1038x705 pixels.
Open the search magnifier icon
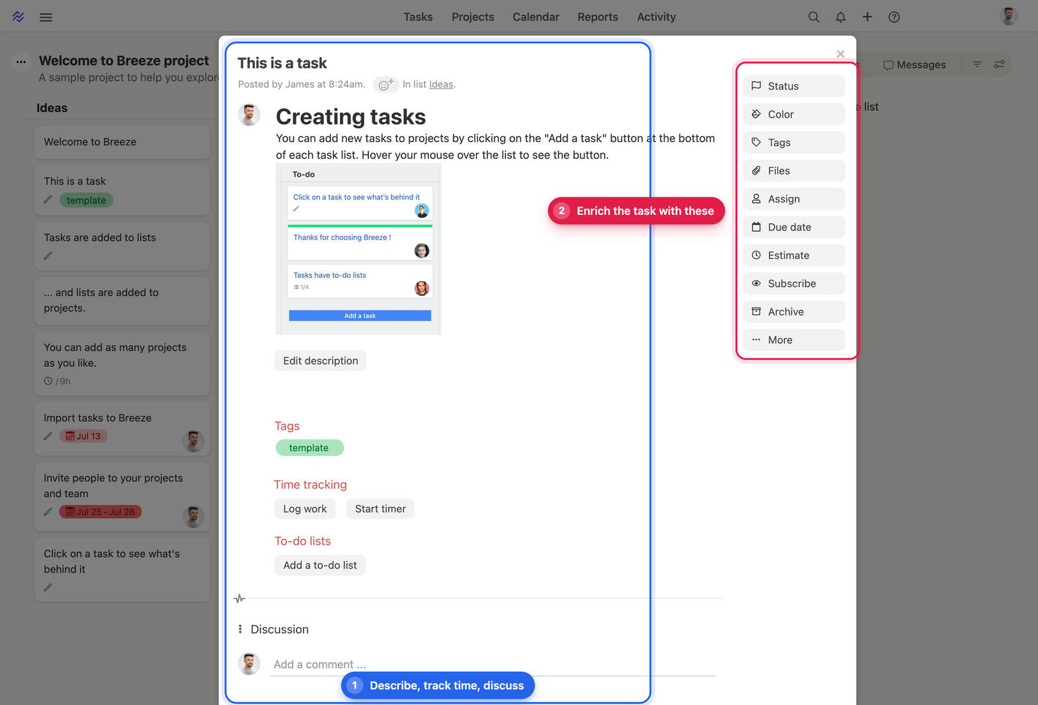(x=814, y=17)
